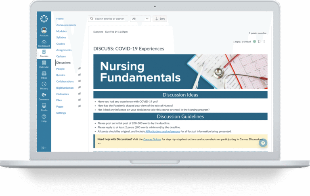Click the Search entries or author field
The image size is (310, 196).
pyautogui.click(x=108, y=19)
